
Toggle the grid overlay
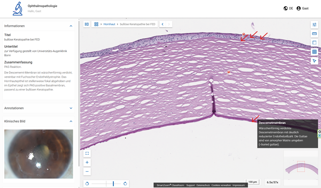314,52
